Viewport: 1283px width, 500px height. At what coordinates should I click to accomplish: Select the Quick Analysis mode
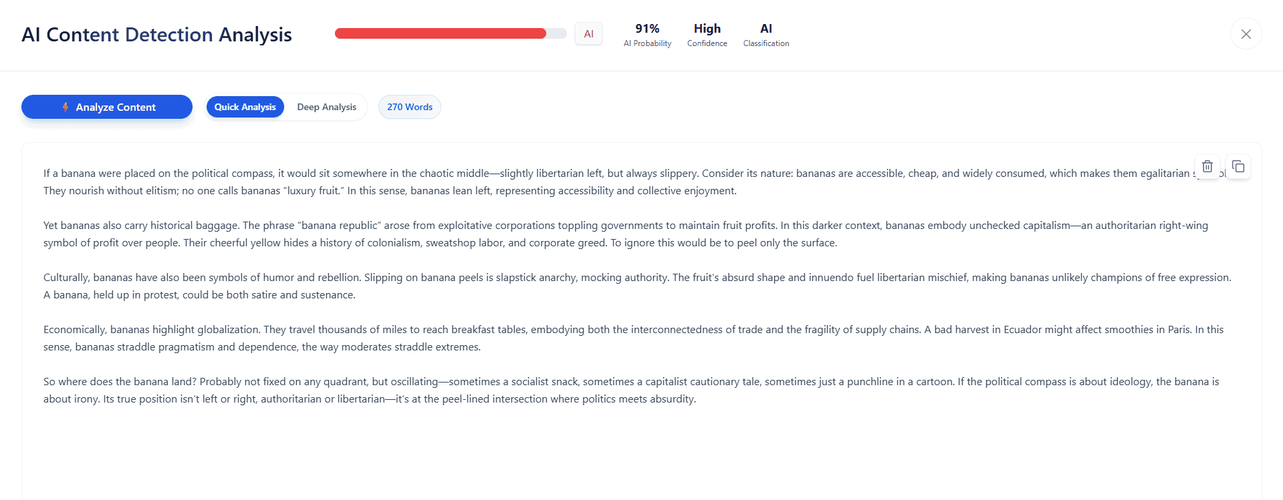pos(245,107)
